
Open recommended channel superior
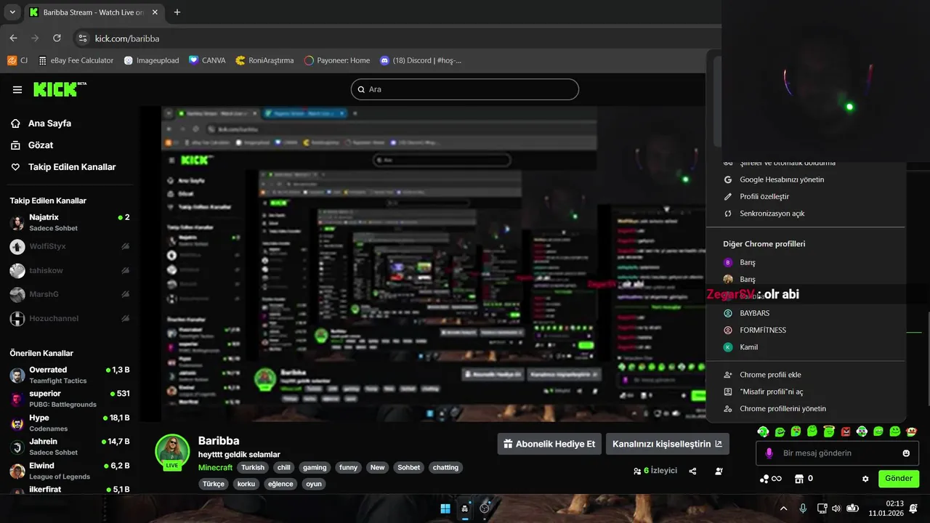point(70,399)
